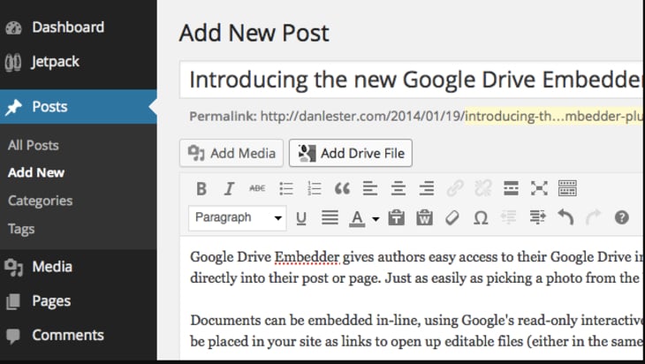Paste as plain text clipboard icon
The height and width of the screenshot is (364, 645).
396,217
